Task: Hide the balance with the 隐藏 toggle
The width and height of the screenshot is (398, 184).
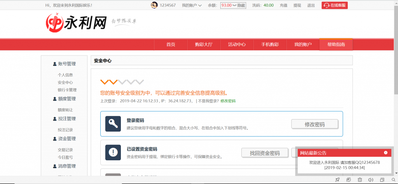Action: tap(241, 5)
